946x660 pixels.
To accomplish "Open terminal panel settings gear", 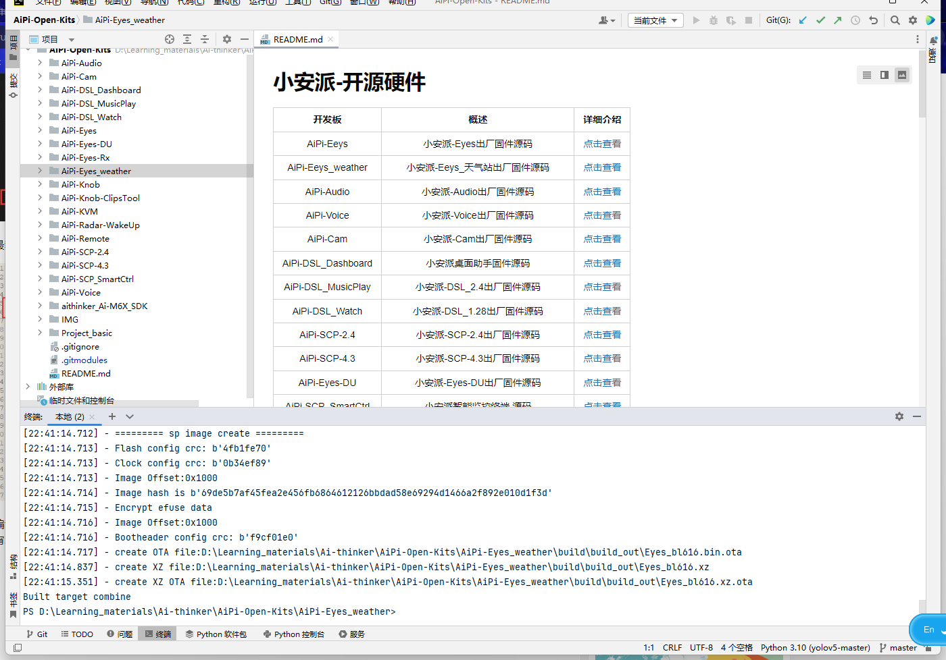I will point(899,416).
